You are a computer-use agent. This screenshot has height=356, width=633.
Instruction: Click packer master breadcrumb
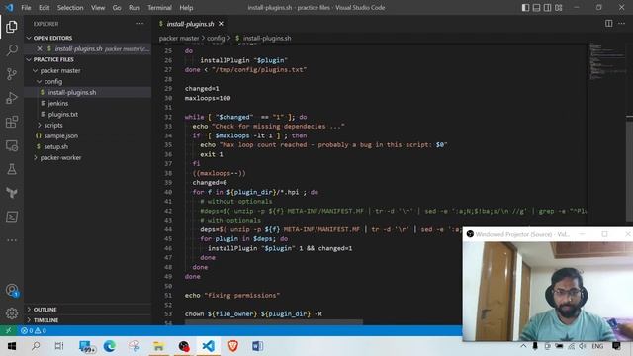pyautogui.click(x=179, y=38)
